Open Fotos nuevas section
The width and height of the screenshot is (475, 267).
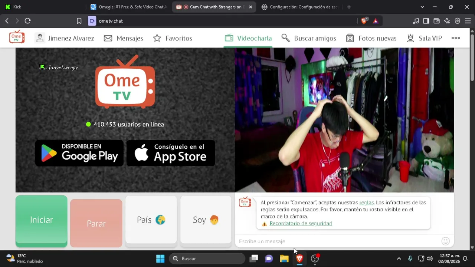[x=371, y=38]
